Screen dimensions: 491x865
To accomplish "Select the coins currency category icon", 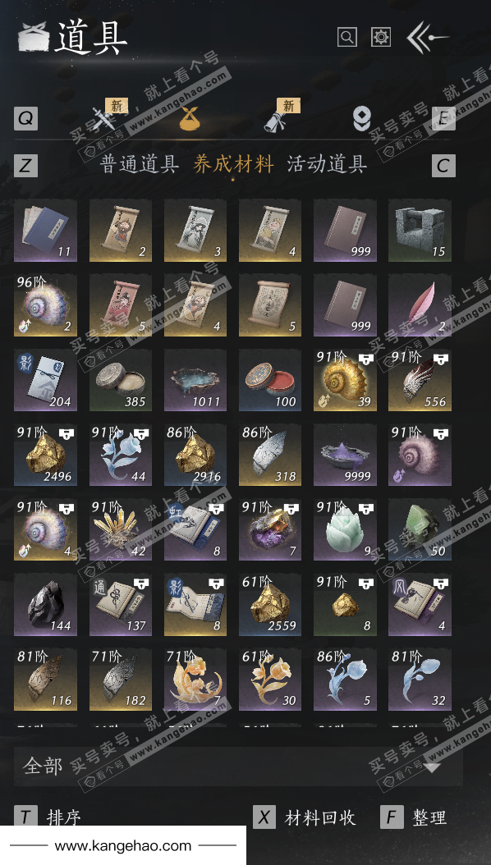I will pyautogui.click(x=362, y=119).
